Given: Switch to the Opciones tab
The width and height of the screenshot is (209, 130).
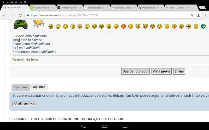Looking at the screenshot, I should (x=21, y=87).
